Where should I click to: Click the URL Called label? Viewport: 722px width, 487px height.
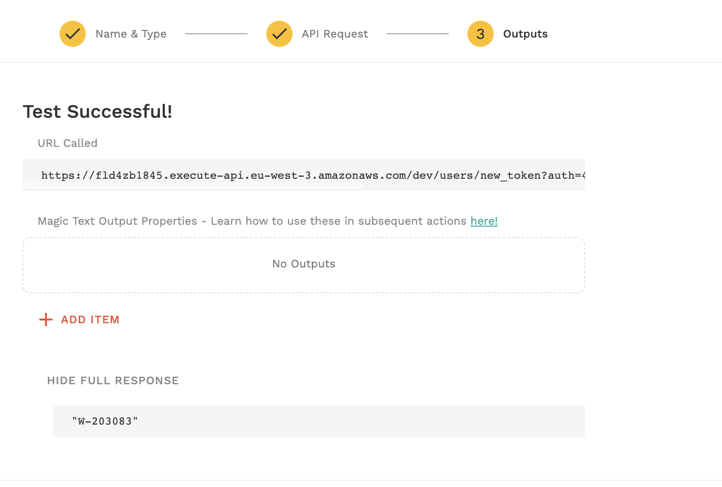[68, 143]
